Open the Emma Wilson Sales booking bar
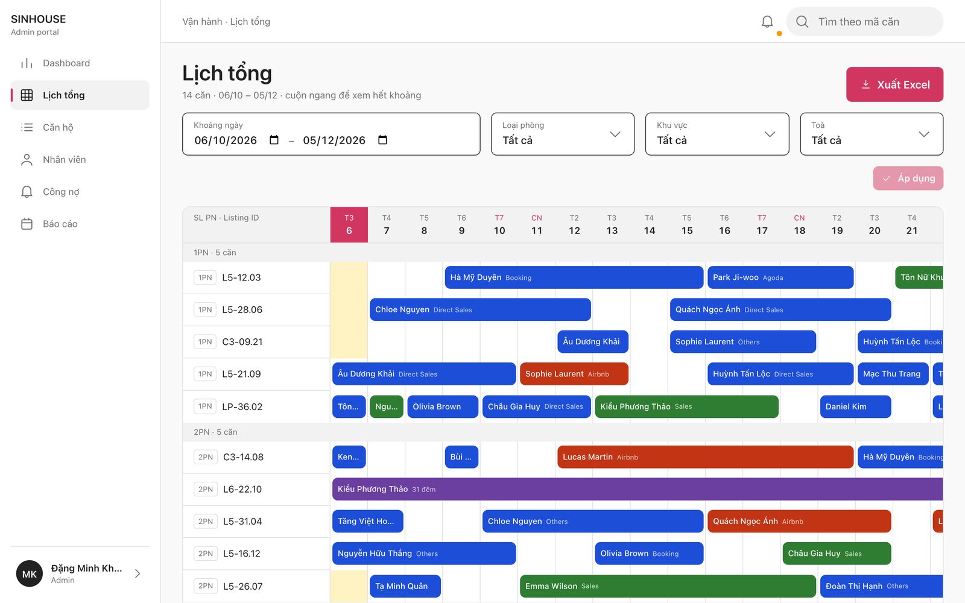The height and width of the screenshot is (603, 965). 668,586
